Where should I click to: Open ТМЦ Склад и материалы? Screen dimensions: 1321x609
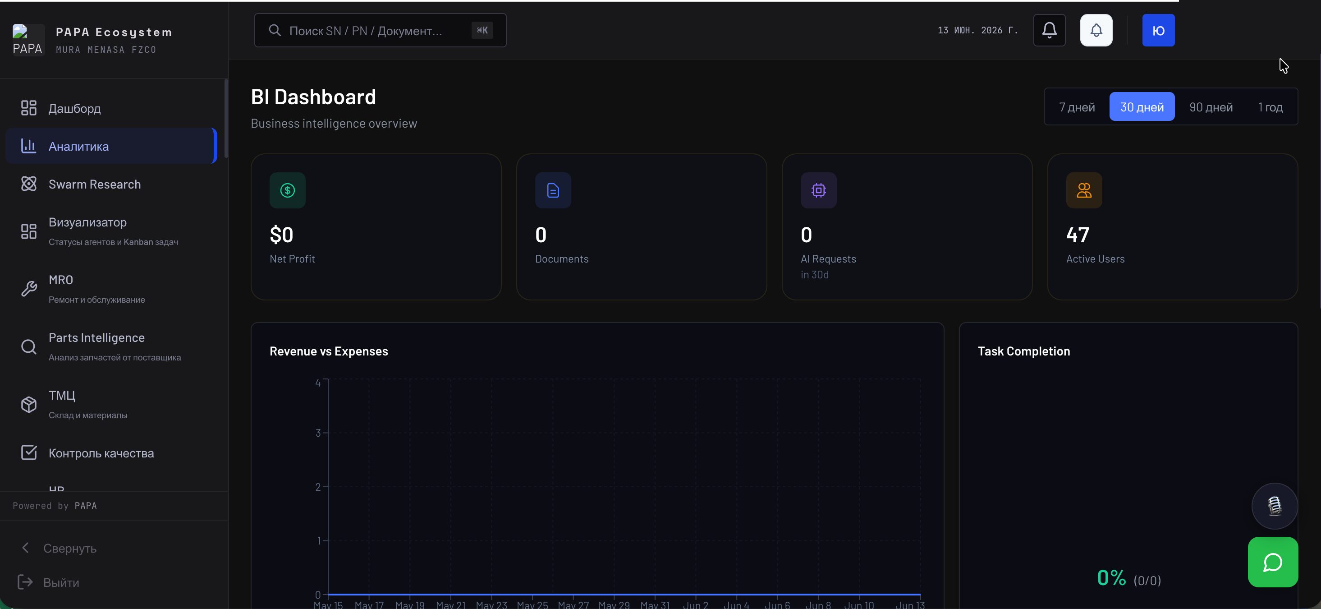pyautogui.click(x=111, y=404)
